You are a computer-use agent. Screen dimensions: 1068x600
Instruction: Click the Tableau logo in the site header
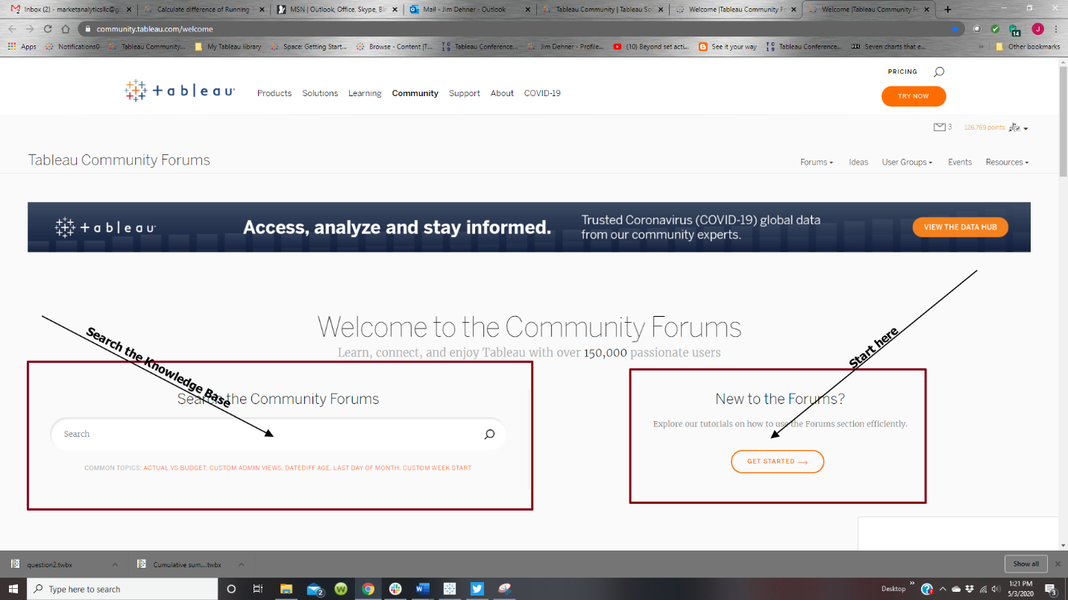coord(178,89)
